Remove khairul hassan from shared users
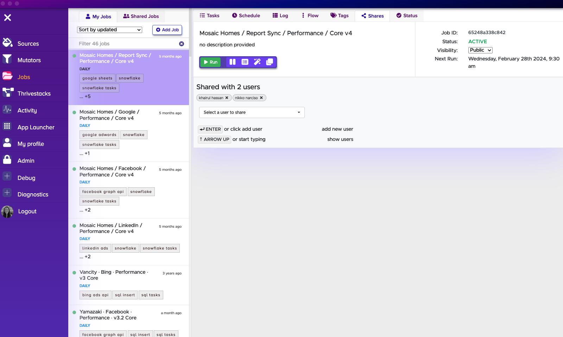The width and height of the screenshot is (563, 337). (x=227, y=98)
